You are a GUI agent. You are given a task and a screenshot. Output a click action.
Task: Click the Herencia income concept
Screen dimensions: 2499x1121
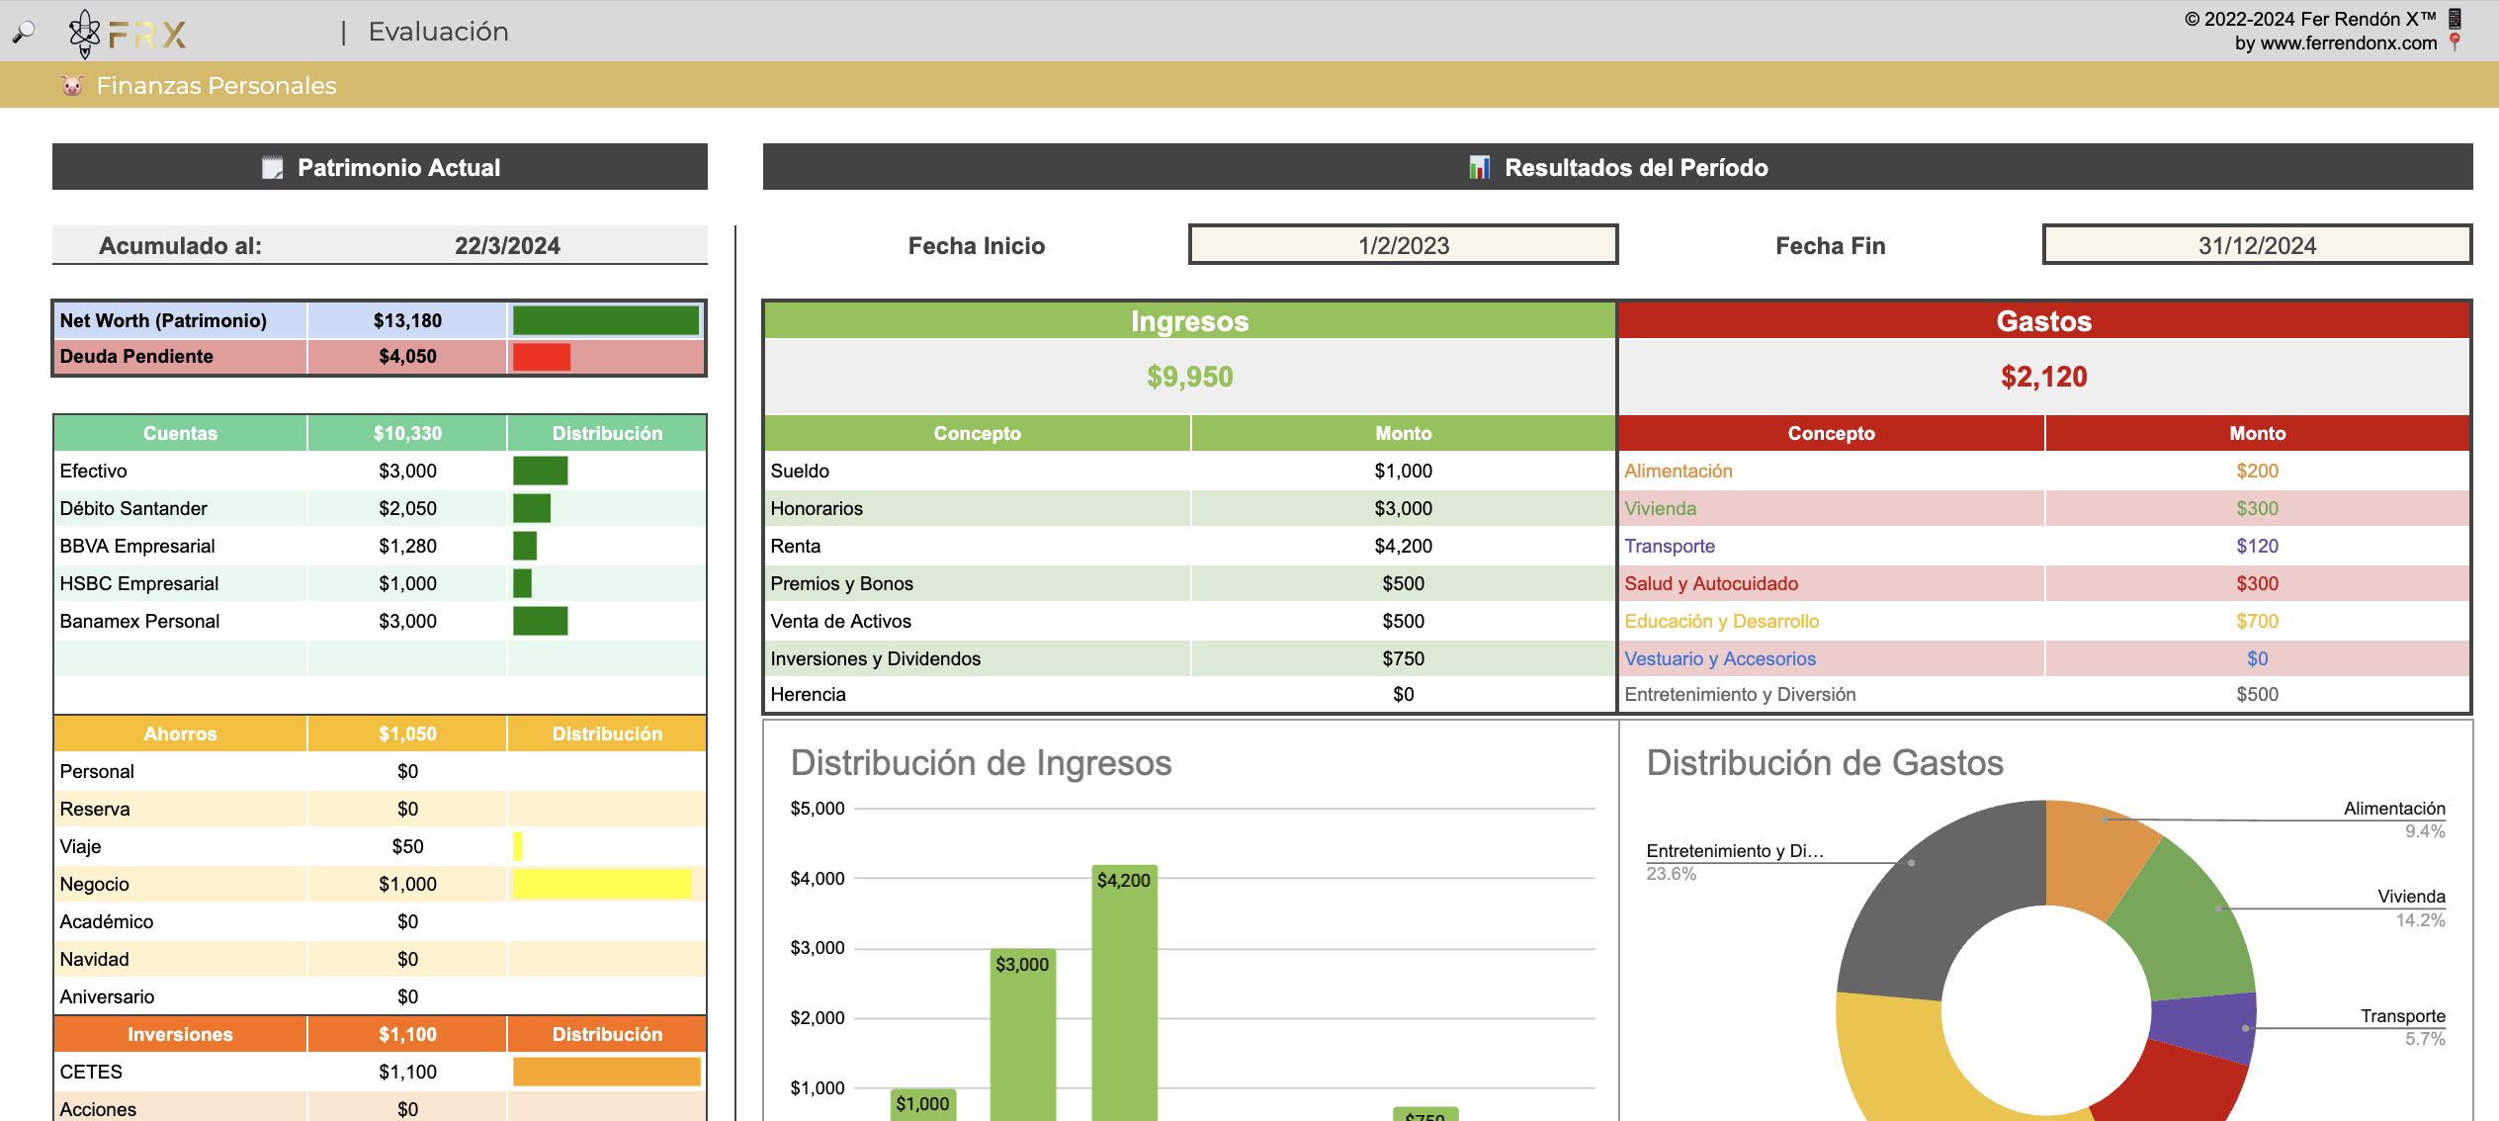point(808,694)
